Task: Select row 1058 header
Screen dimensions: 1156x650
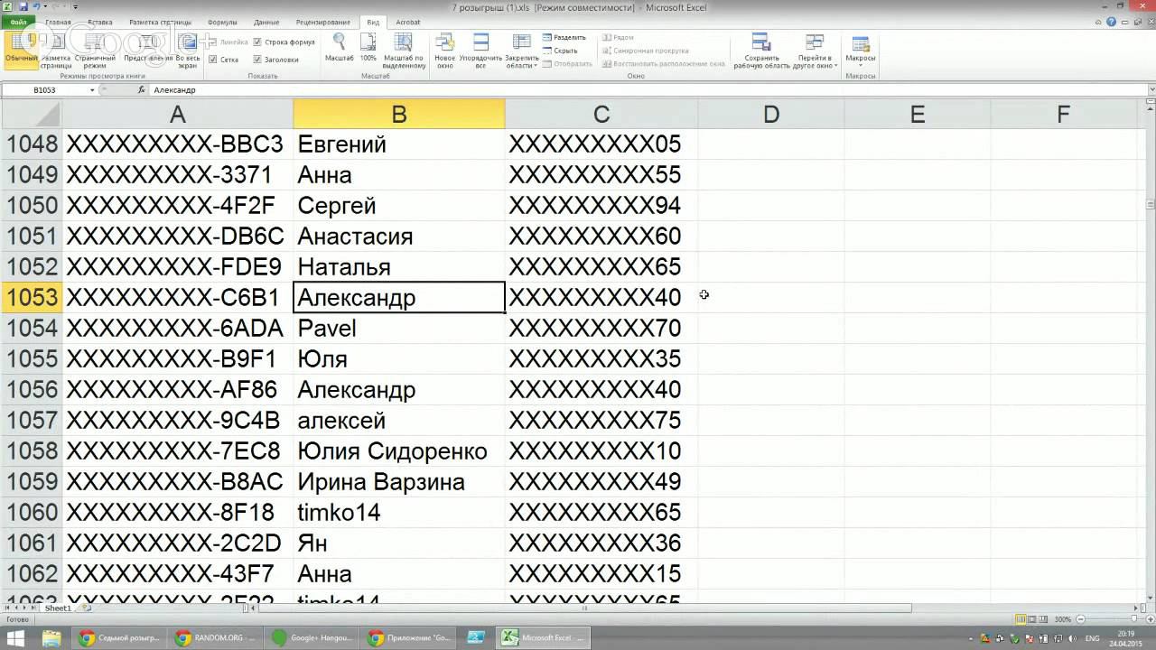Action: 32,451
